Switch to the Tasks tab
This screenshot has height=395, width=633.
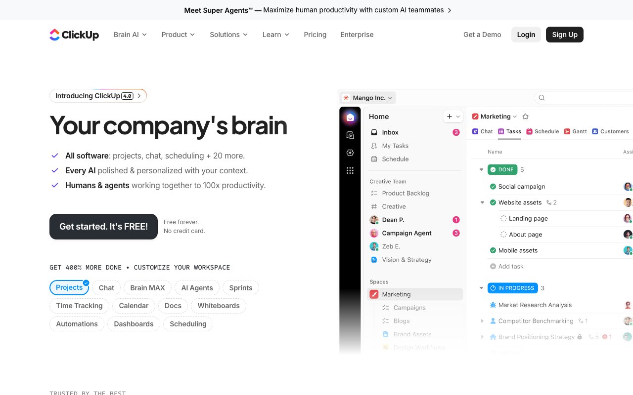(509, 131)
